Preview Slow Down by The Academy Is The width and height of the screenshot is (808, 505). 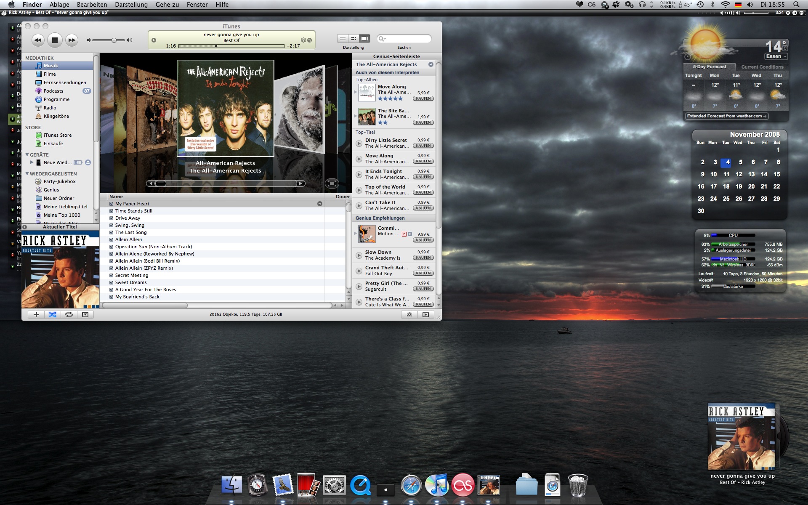coord(359,255)
